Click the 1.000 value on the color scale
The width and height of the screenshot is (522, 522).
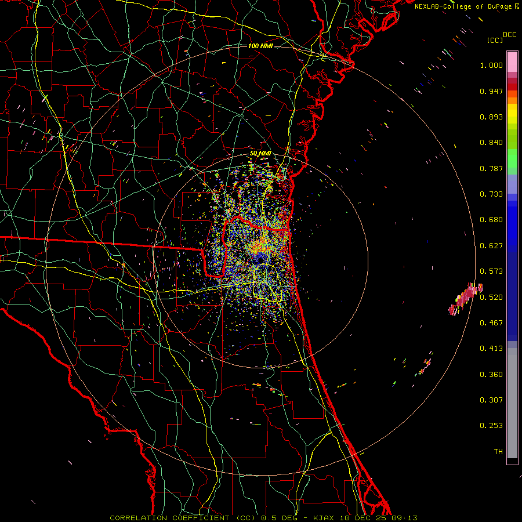click(491, 65)
